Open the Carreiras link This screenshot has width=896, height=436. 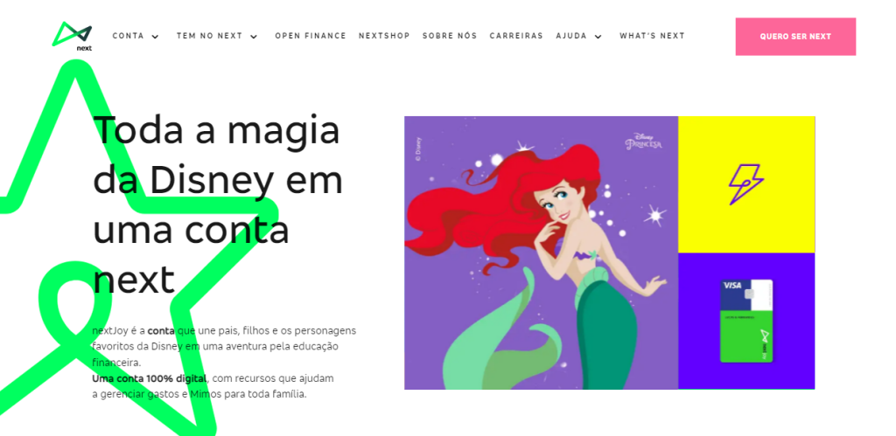click(x=516, y=36)
